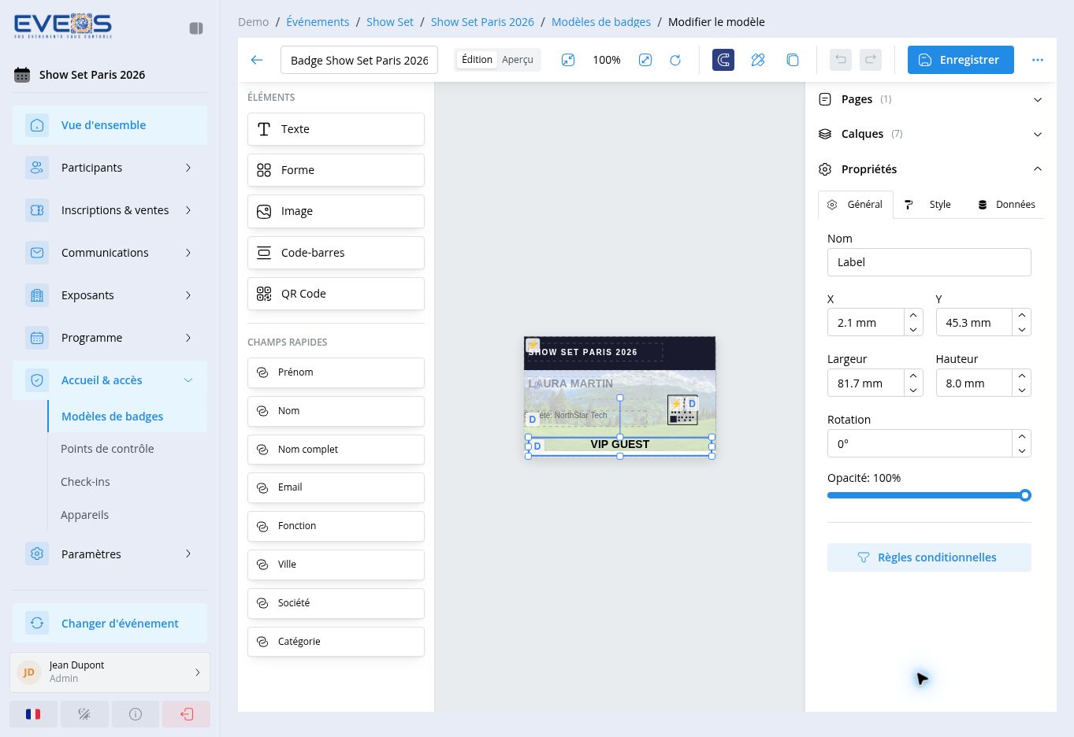Click the ruler and pencil guides icon
The image size is (1074, 737).
tap(758, 60)
